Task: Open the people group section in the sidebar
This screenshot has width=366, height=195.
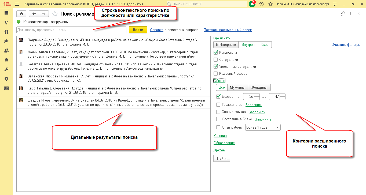Action: pyautogui.click(x=6, y=51)
